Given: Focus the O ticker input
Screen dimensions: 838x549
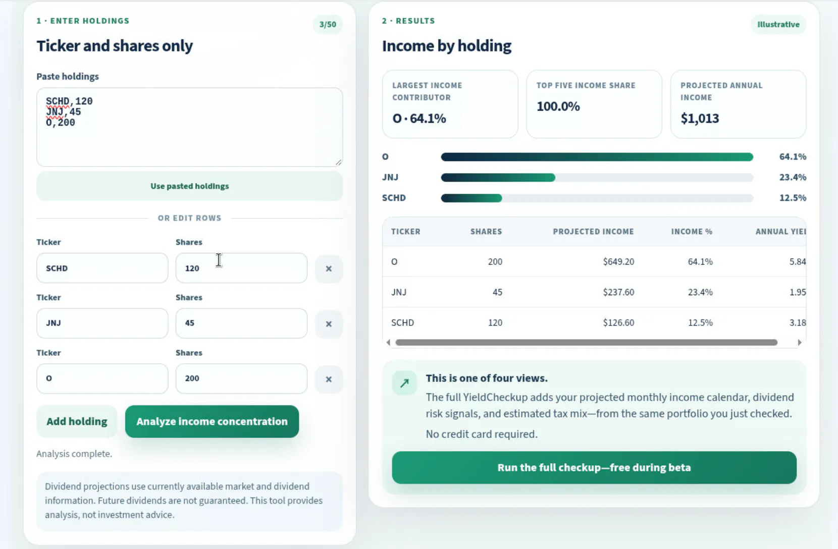Looking at the screenshot, I should (102, 378).
